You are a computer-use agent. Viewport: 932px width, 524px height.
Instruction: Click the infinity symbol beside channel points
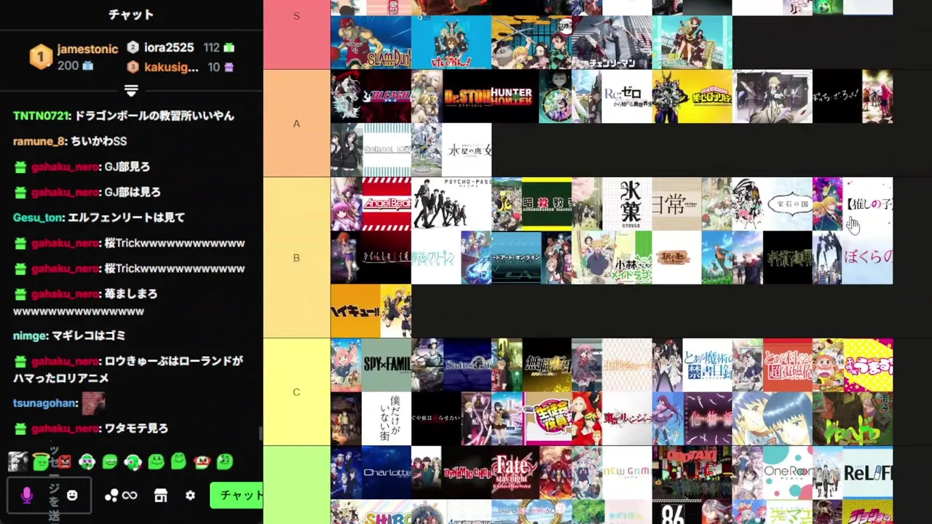pos(130,495)
